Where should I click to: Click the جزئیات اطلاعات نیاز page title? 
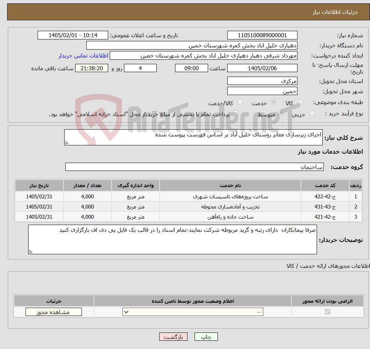click(335, 12)
